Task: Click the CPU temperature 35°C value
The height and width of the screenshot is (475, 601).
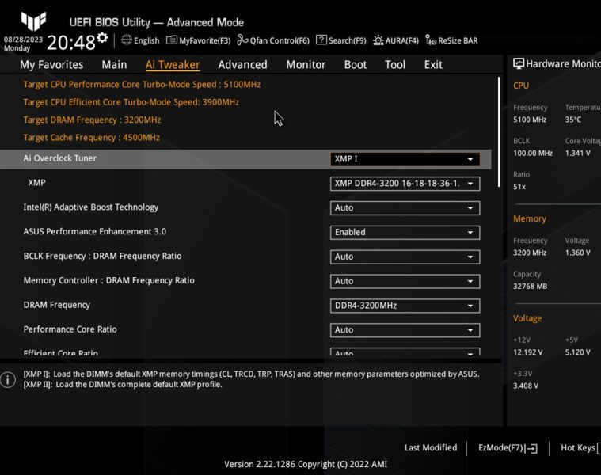Action: 573,120
